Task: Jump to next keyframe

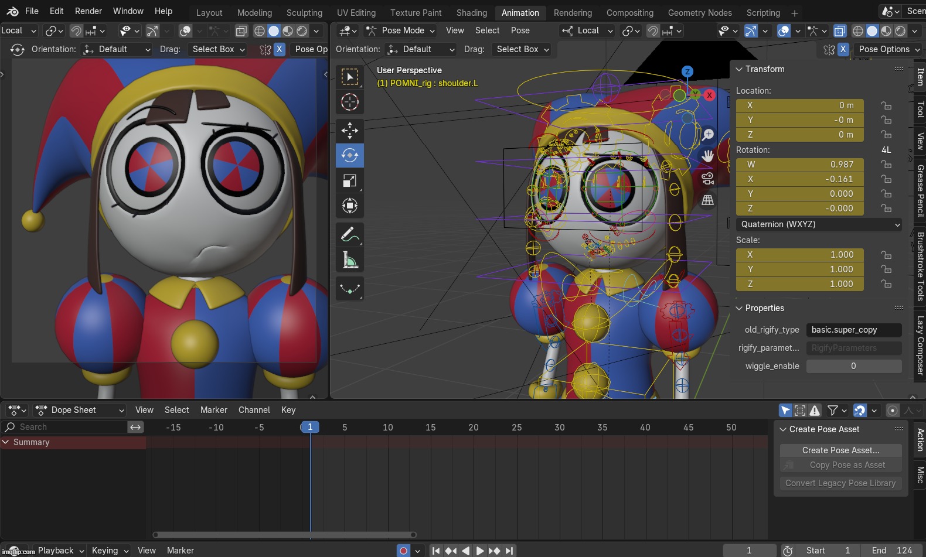Action: [x=495, y=551]
